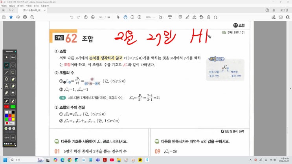Click the bookmark star icon in Acrobat toolbar
The image size is (292, 164).
11,17
